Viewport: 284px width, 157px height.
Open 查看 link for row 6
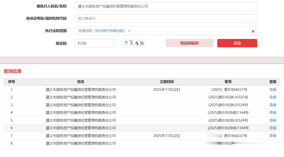point(273,128)
